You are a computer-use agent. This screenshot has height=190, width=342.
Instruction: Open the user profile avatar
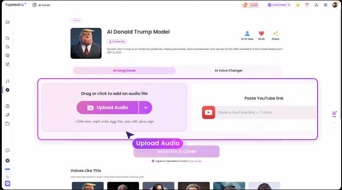click(335, 5)
